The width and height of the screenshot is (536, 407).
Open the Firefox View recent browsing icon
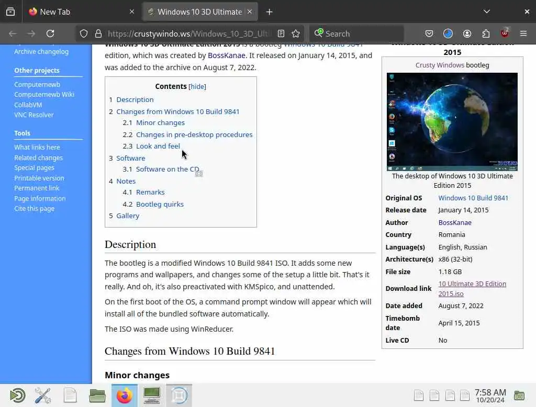(10, 12)
